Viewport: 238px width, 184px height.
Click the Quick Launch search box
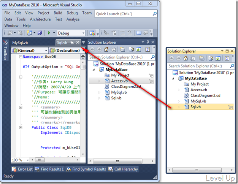(x=126, y=14)
